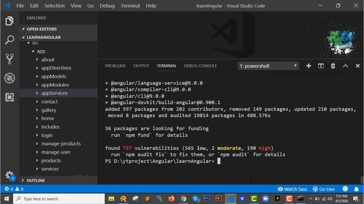The image size is (364, 204).
Task: Open the Extensions view
Action: (x=9, y=97)
